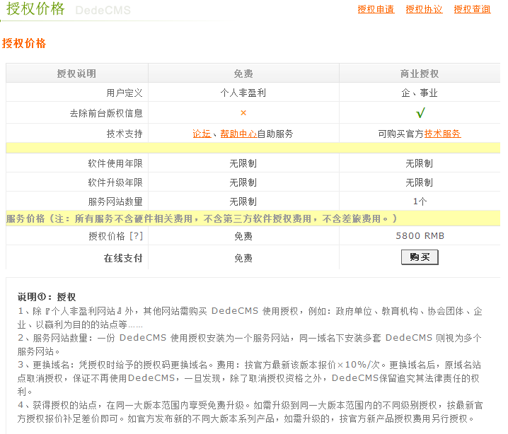
Task: Click the 说明①：授权 heading
Action: coord(47,297)
